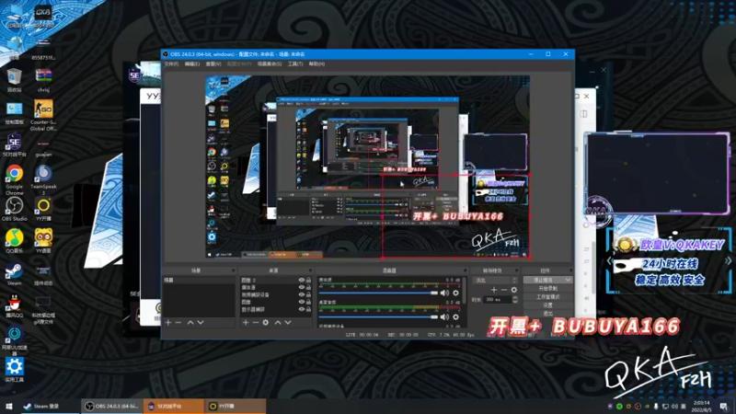The height and width of the screenshot is (414, 736).
Task: Open Google Chrome desktop icon
Action: pyautogui.click(x=14, y=180)
